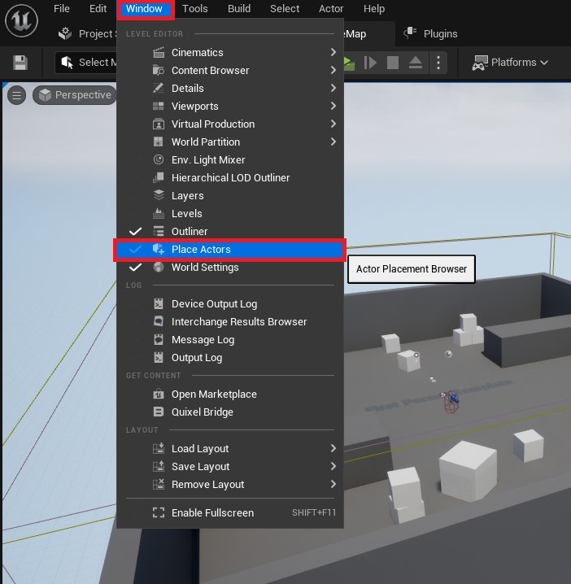Toggle the Output Log panel
Viewport: 571px width, 584px height.
[229, 358]
